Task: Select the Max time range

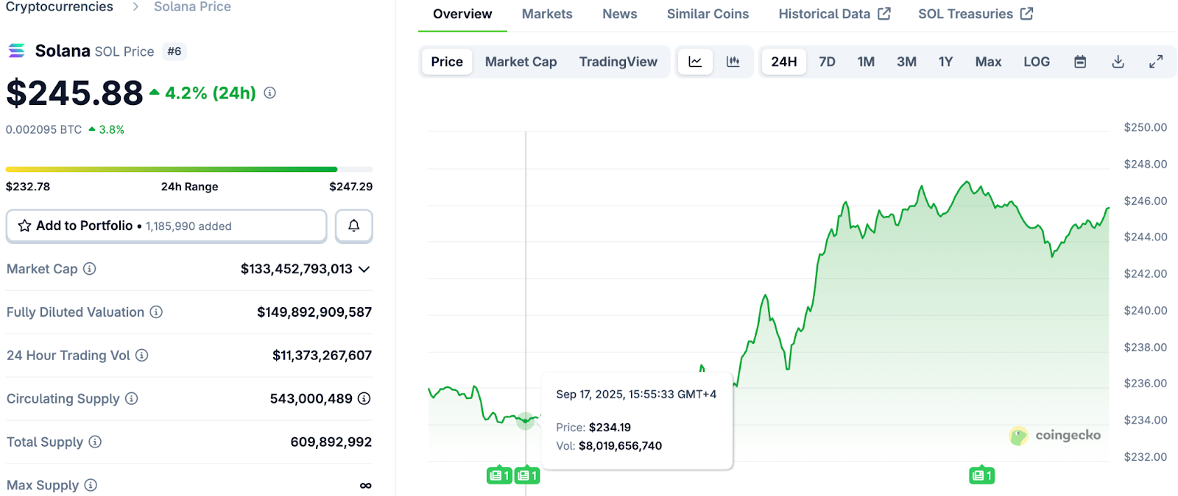Action: pos(988,62)
